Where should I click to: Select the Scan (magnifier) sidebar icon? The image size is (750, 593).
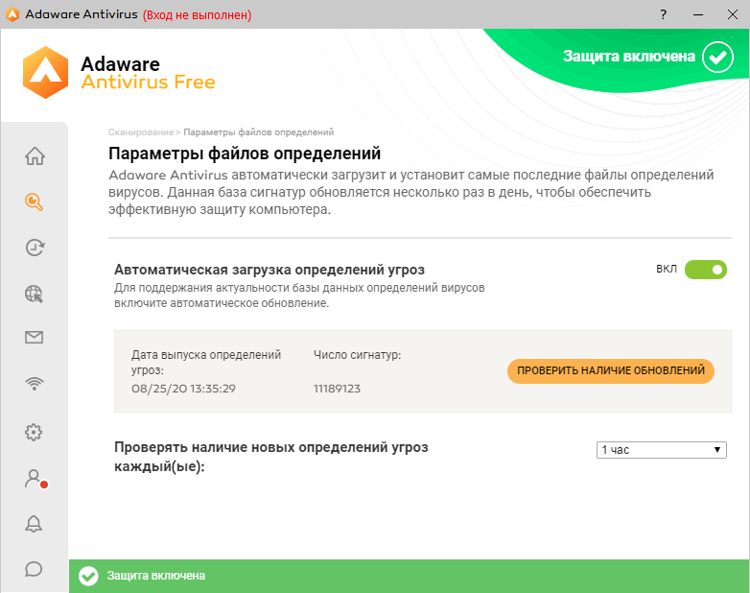tap(34, 202)
